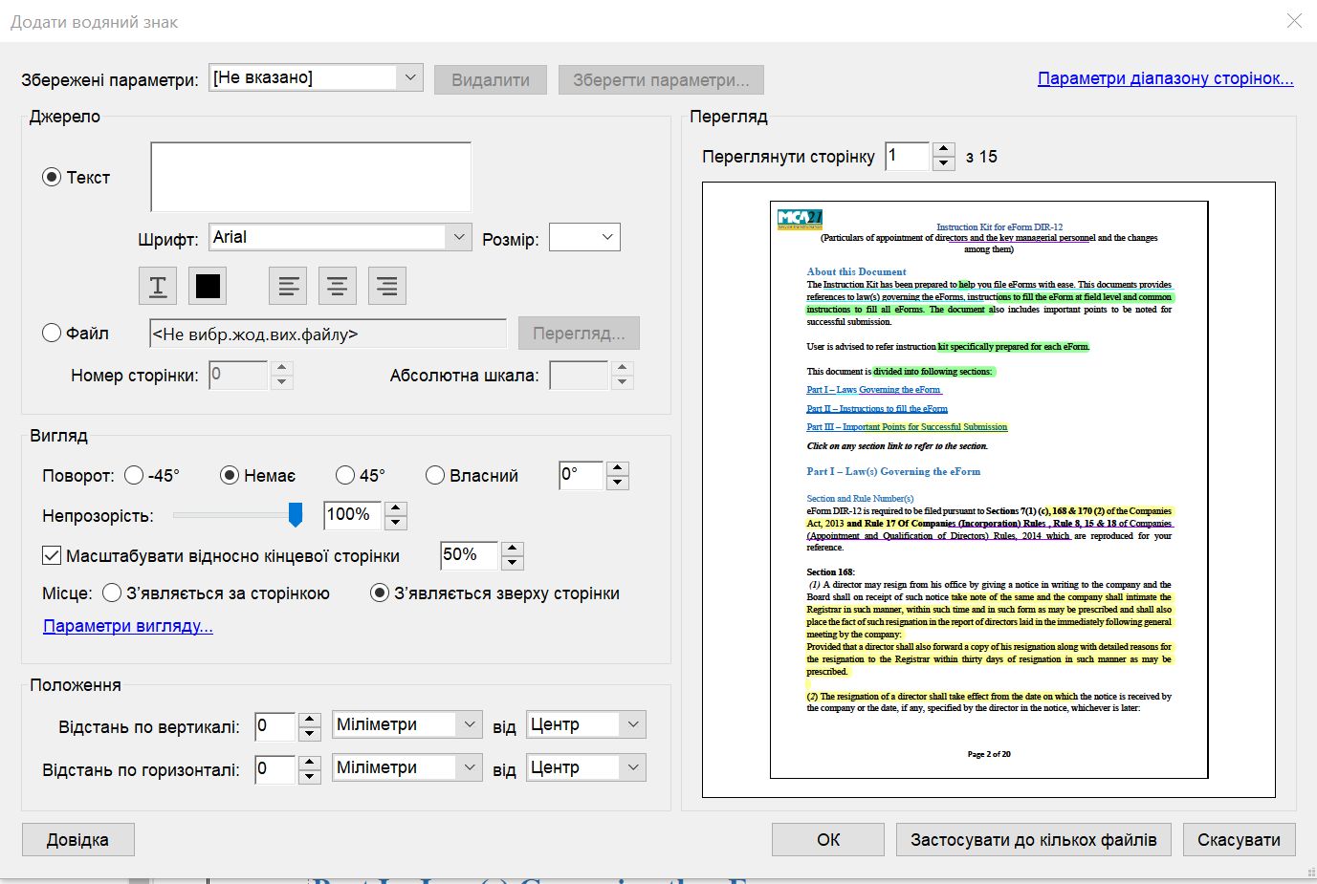This screenshot has width=1317, height=884.
Task: Align watermark text left
Action: [288, 286]
